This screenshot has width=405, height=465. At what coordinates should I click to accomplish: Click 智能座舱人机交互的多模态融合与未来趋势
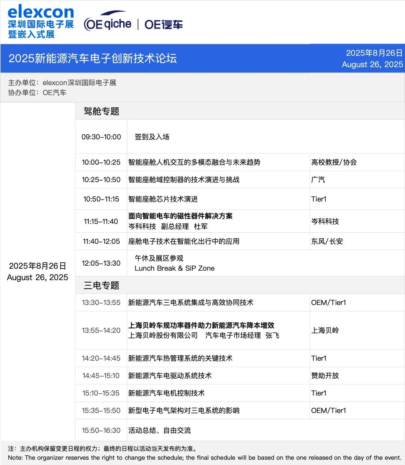(194, 162)
